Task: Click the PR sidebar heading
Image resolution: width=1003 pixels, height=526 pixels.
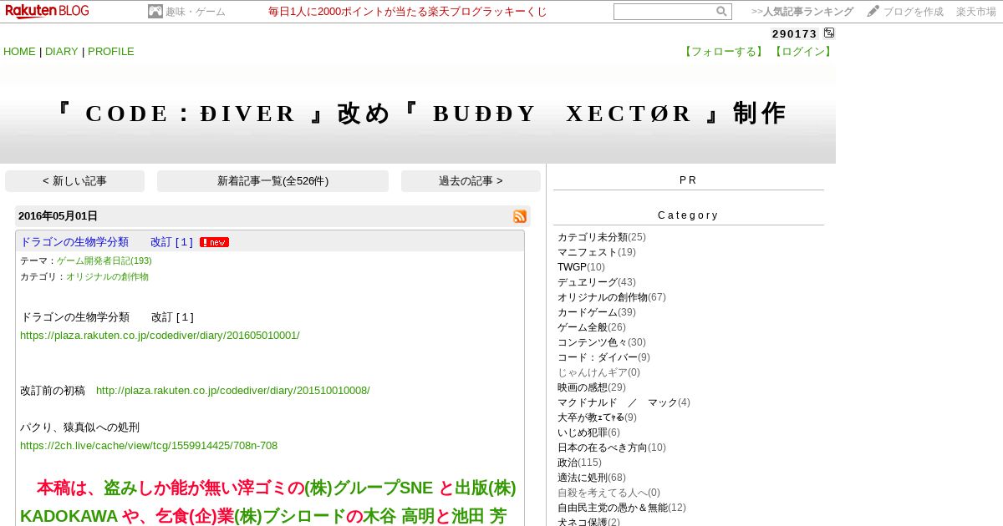Action: pos(689,180)
